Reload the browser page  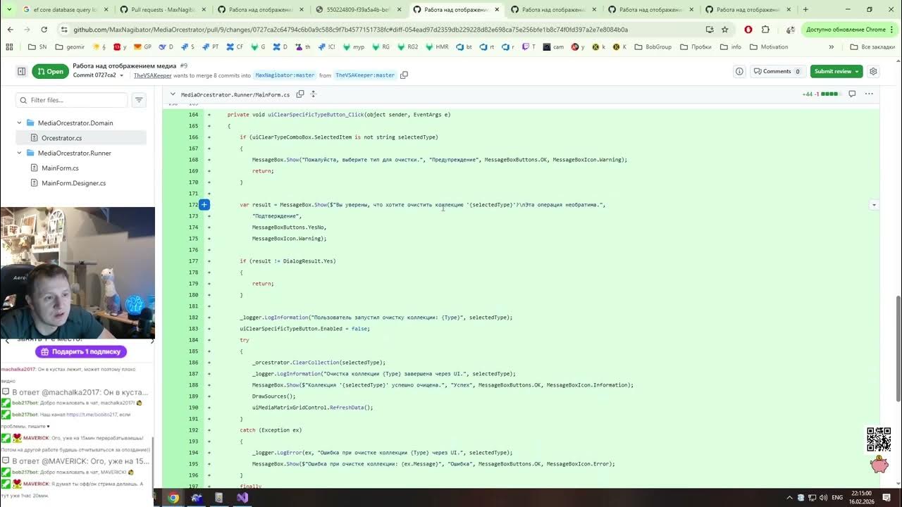point(44,30)
